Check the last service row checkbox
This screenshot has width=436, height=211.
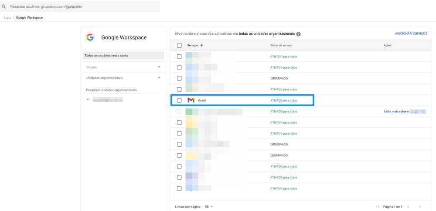[x=179, y=188]
